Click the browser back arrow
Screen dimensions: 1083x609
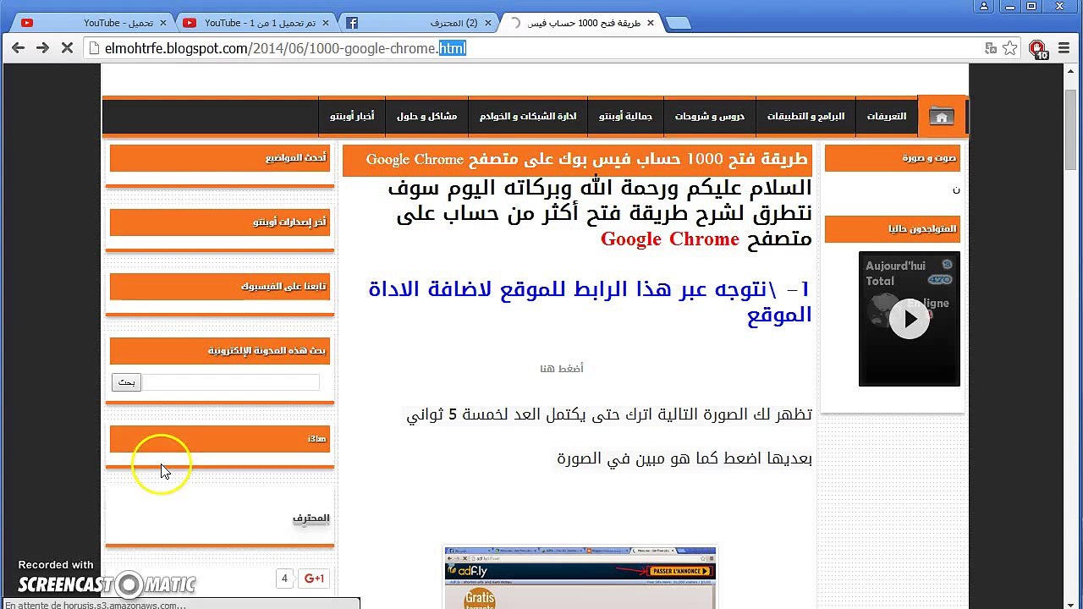[x=18, y=48]
